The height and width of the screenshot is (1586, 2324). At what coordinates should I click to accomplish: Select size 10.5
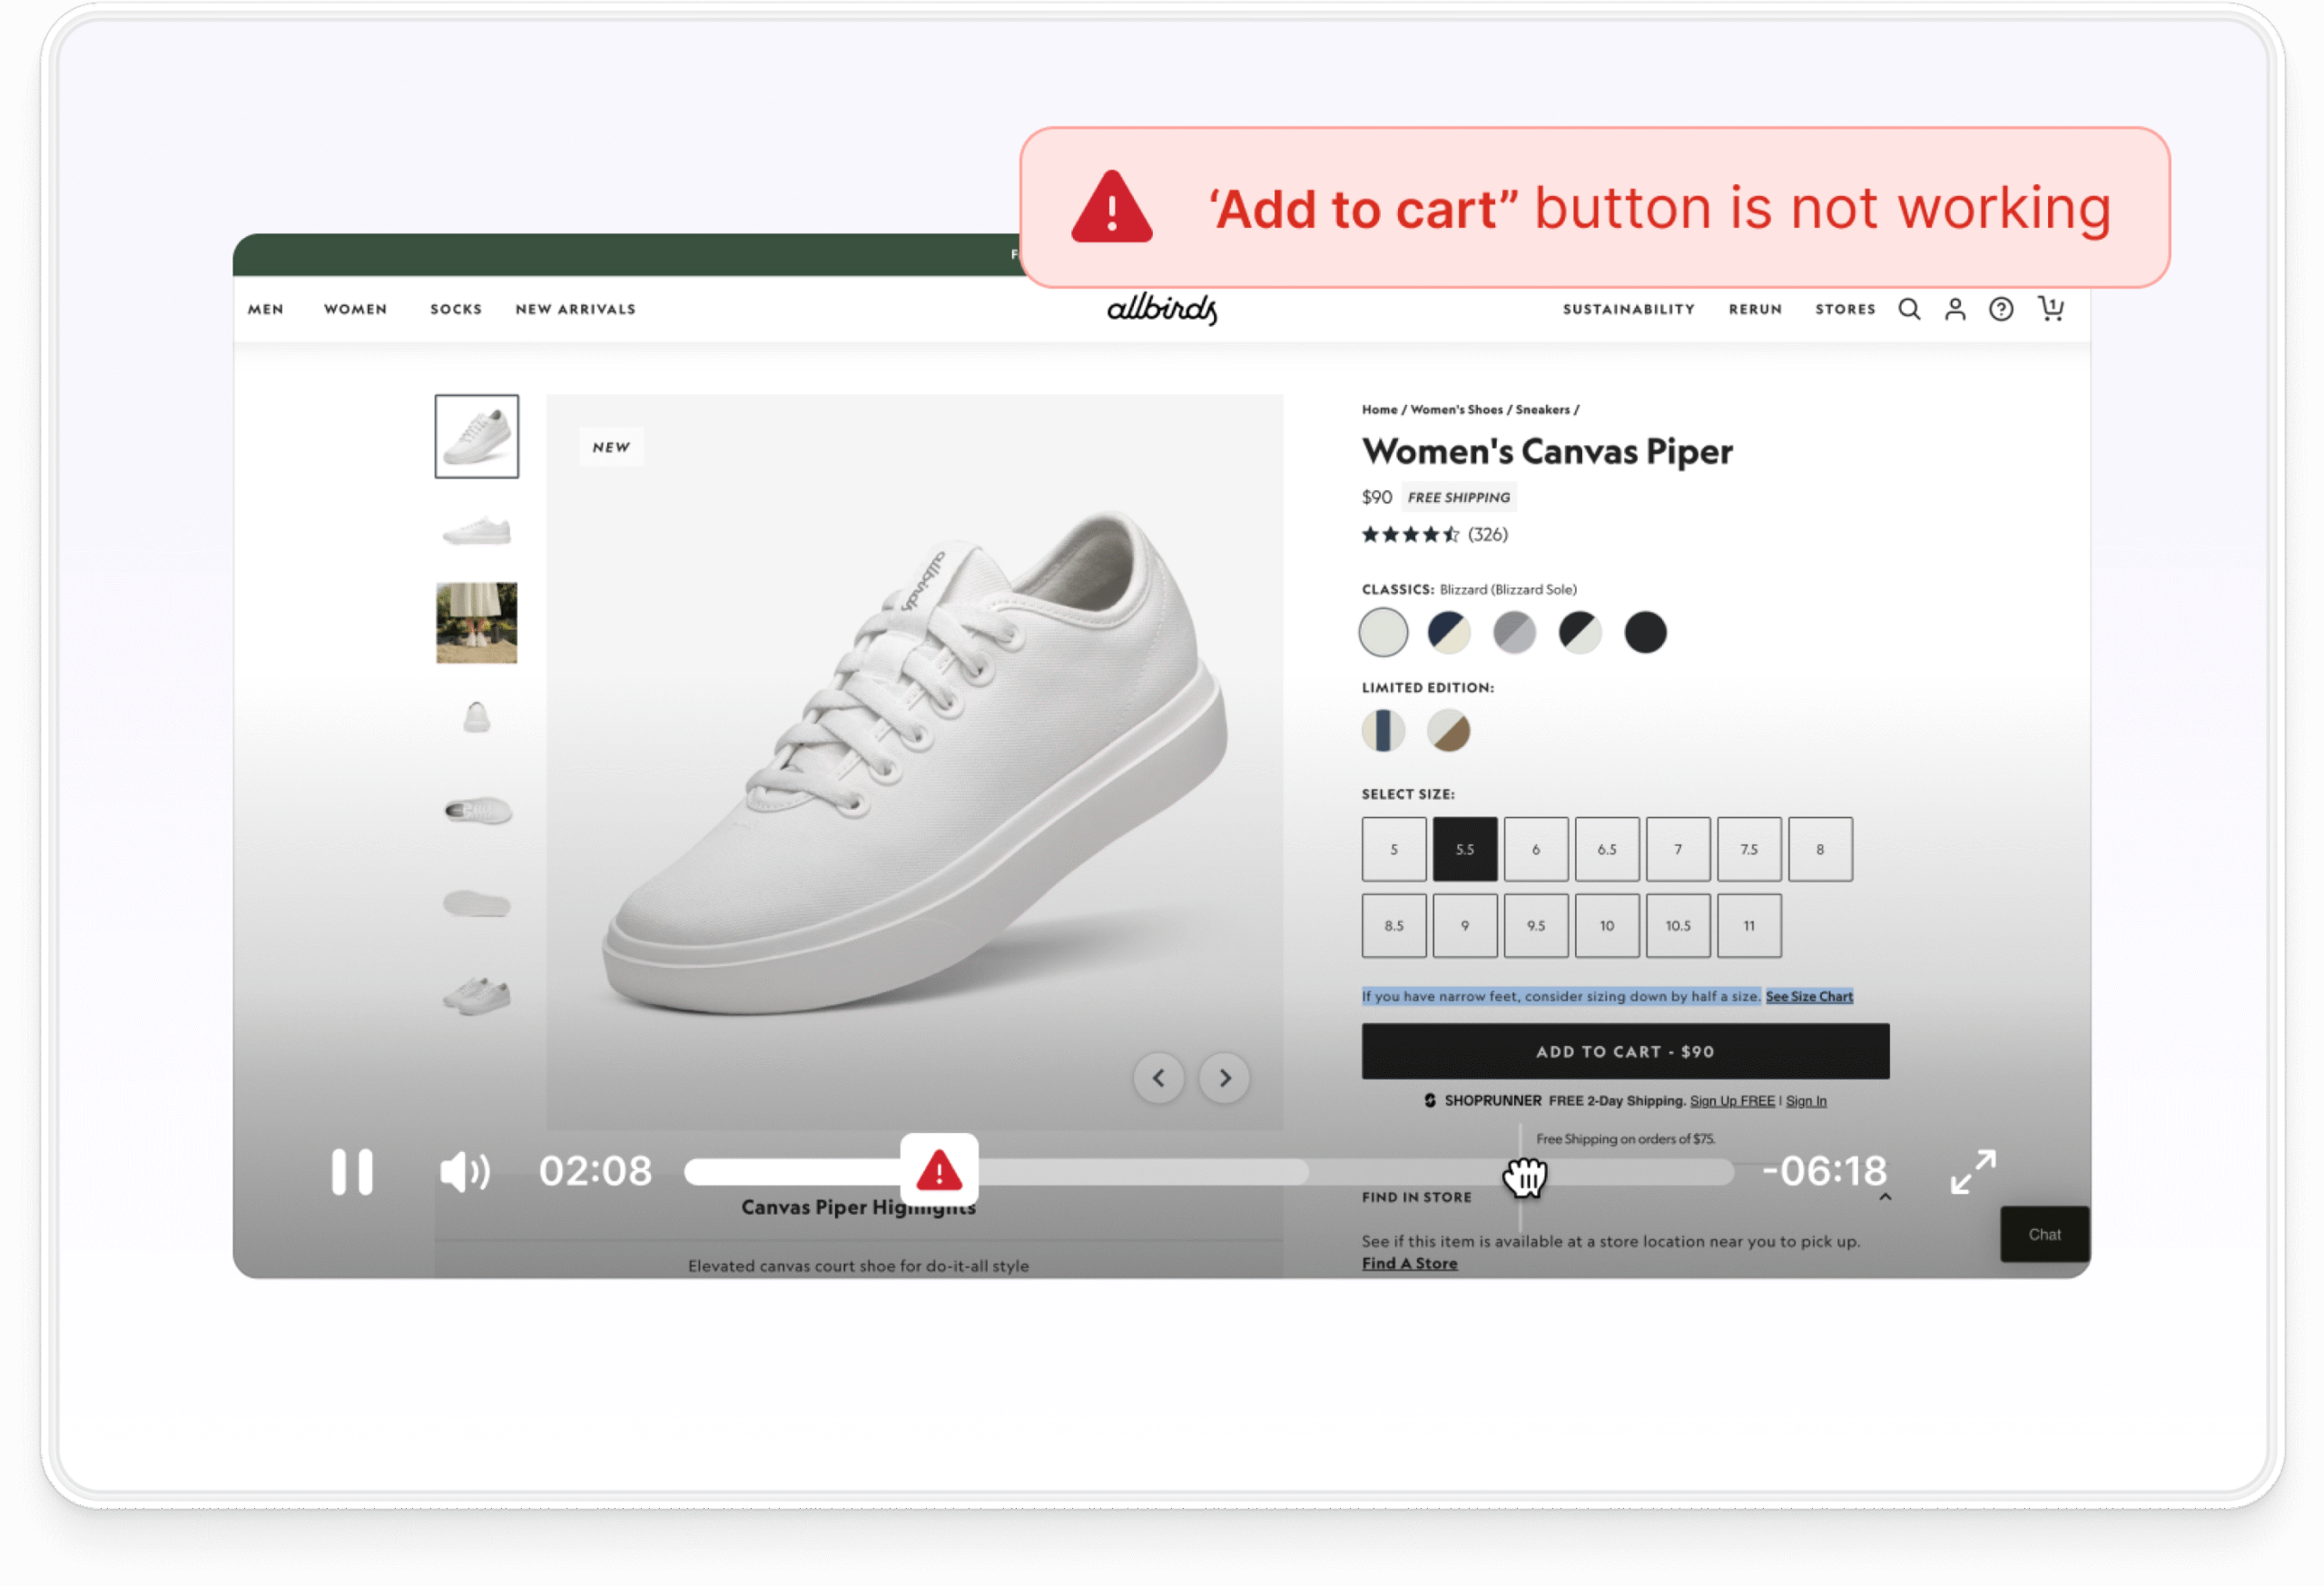(1678, 926)
